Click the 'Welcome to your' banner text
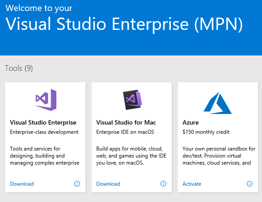 coord(39,8)
